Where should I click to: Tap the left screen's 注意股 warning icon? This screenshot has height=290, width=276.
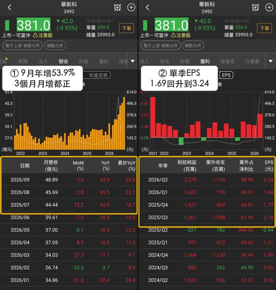(35, 35)
